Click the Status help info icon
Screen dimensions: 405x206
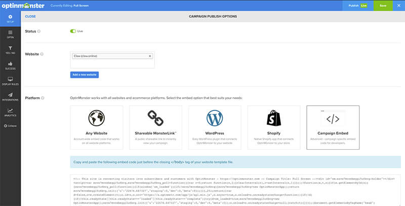[39, 31]
